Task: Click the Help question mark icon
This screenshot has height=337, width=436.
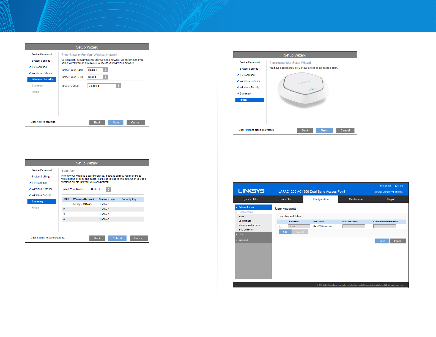Action: click(396, 186)
